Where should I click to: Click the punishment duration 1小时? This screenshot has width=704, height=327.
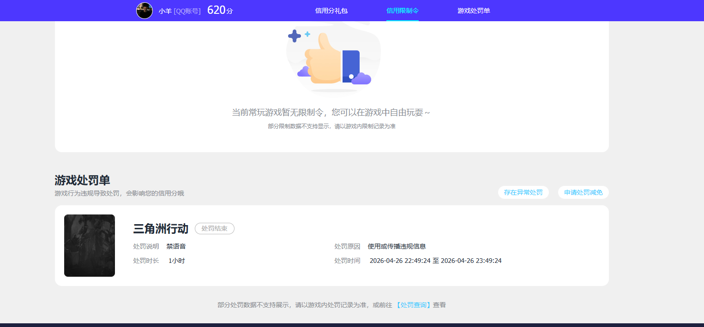point(176,261)
